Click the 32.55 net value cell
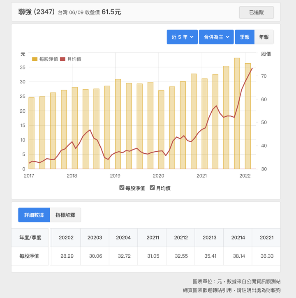The height and width of the screenshot is (298, 296). pyautogui.click(x=181, y=256)
